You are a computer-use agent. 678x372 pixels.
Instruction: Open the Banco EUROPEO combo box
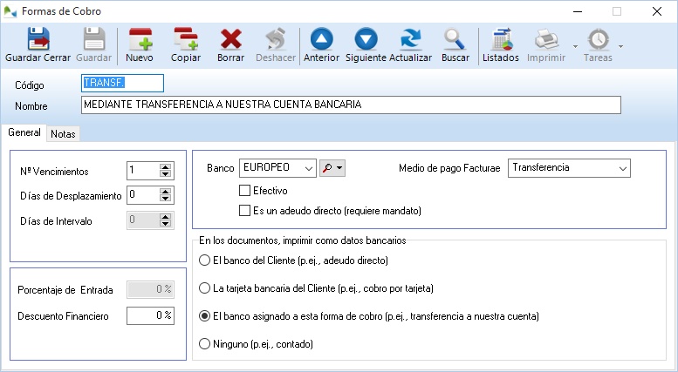tap(277, 168)
